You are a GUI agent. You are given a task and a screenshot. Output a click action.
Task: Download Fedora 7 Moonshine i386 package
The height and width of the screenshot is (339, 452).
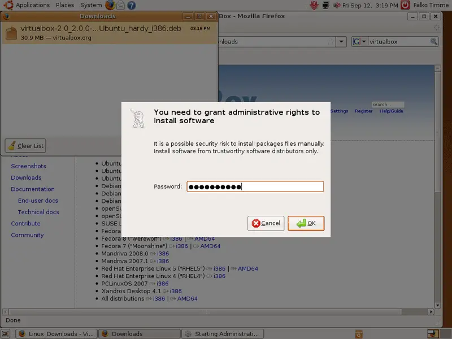coord(181,246)
